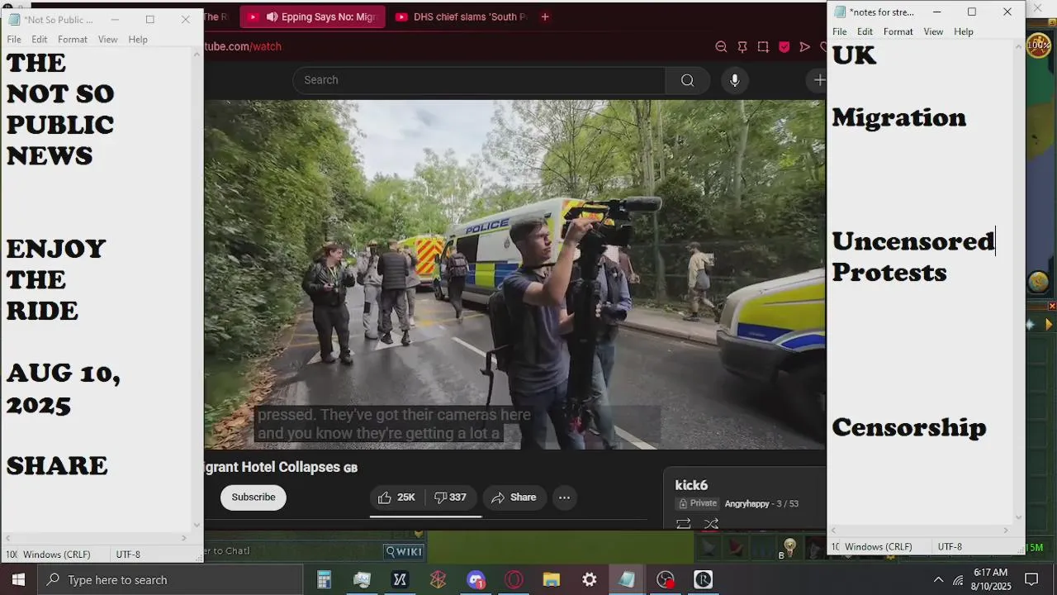The width and height of the screenshot is (1057, 595).
Task: Open the notification center icon
Action: [1031, 580]
